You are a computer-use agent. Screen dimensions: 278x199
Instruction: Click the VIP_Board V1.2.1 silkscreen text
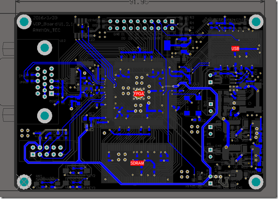53,24
